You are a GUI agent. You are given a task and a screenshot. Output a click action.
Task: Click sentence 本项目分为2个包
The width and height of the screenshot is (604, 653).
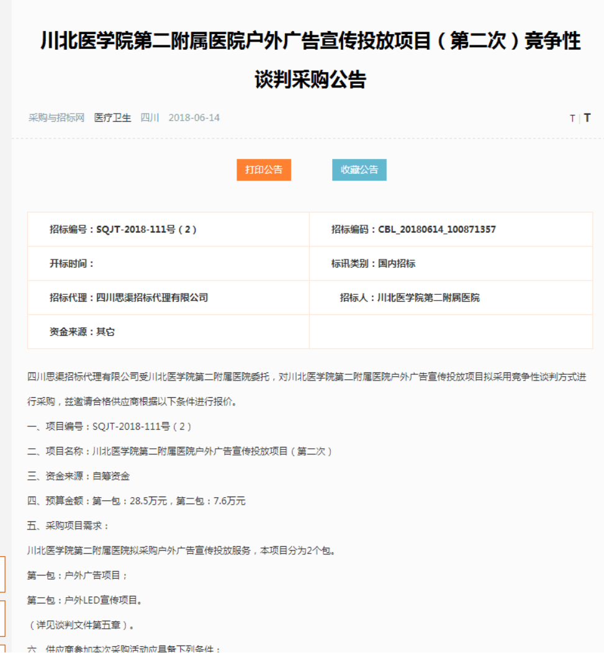(298, 551)
